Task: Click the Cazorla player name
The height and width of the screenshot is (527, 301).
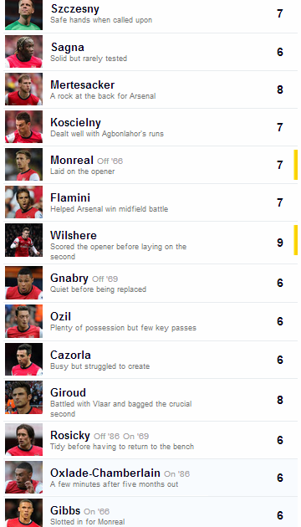Action: [70, 355]
